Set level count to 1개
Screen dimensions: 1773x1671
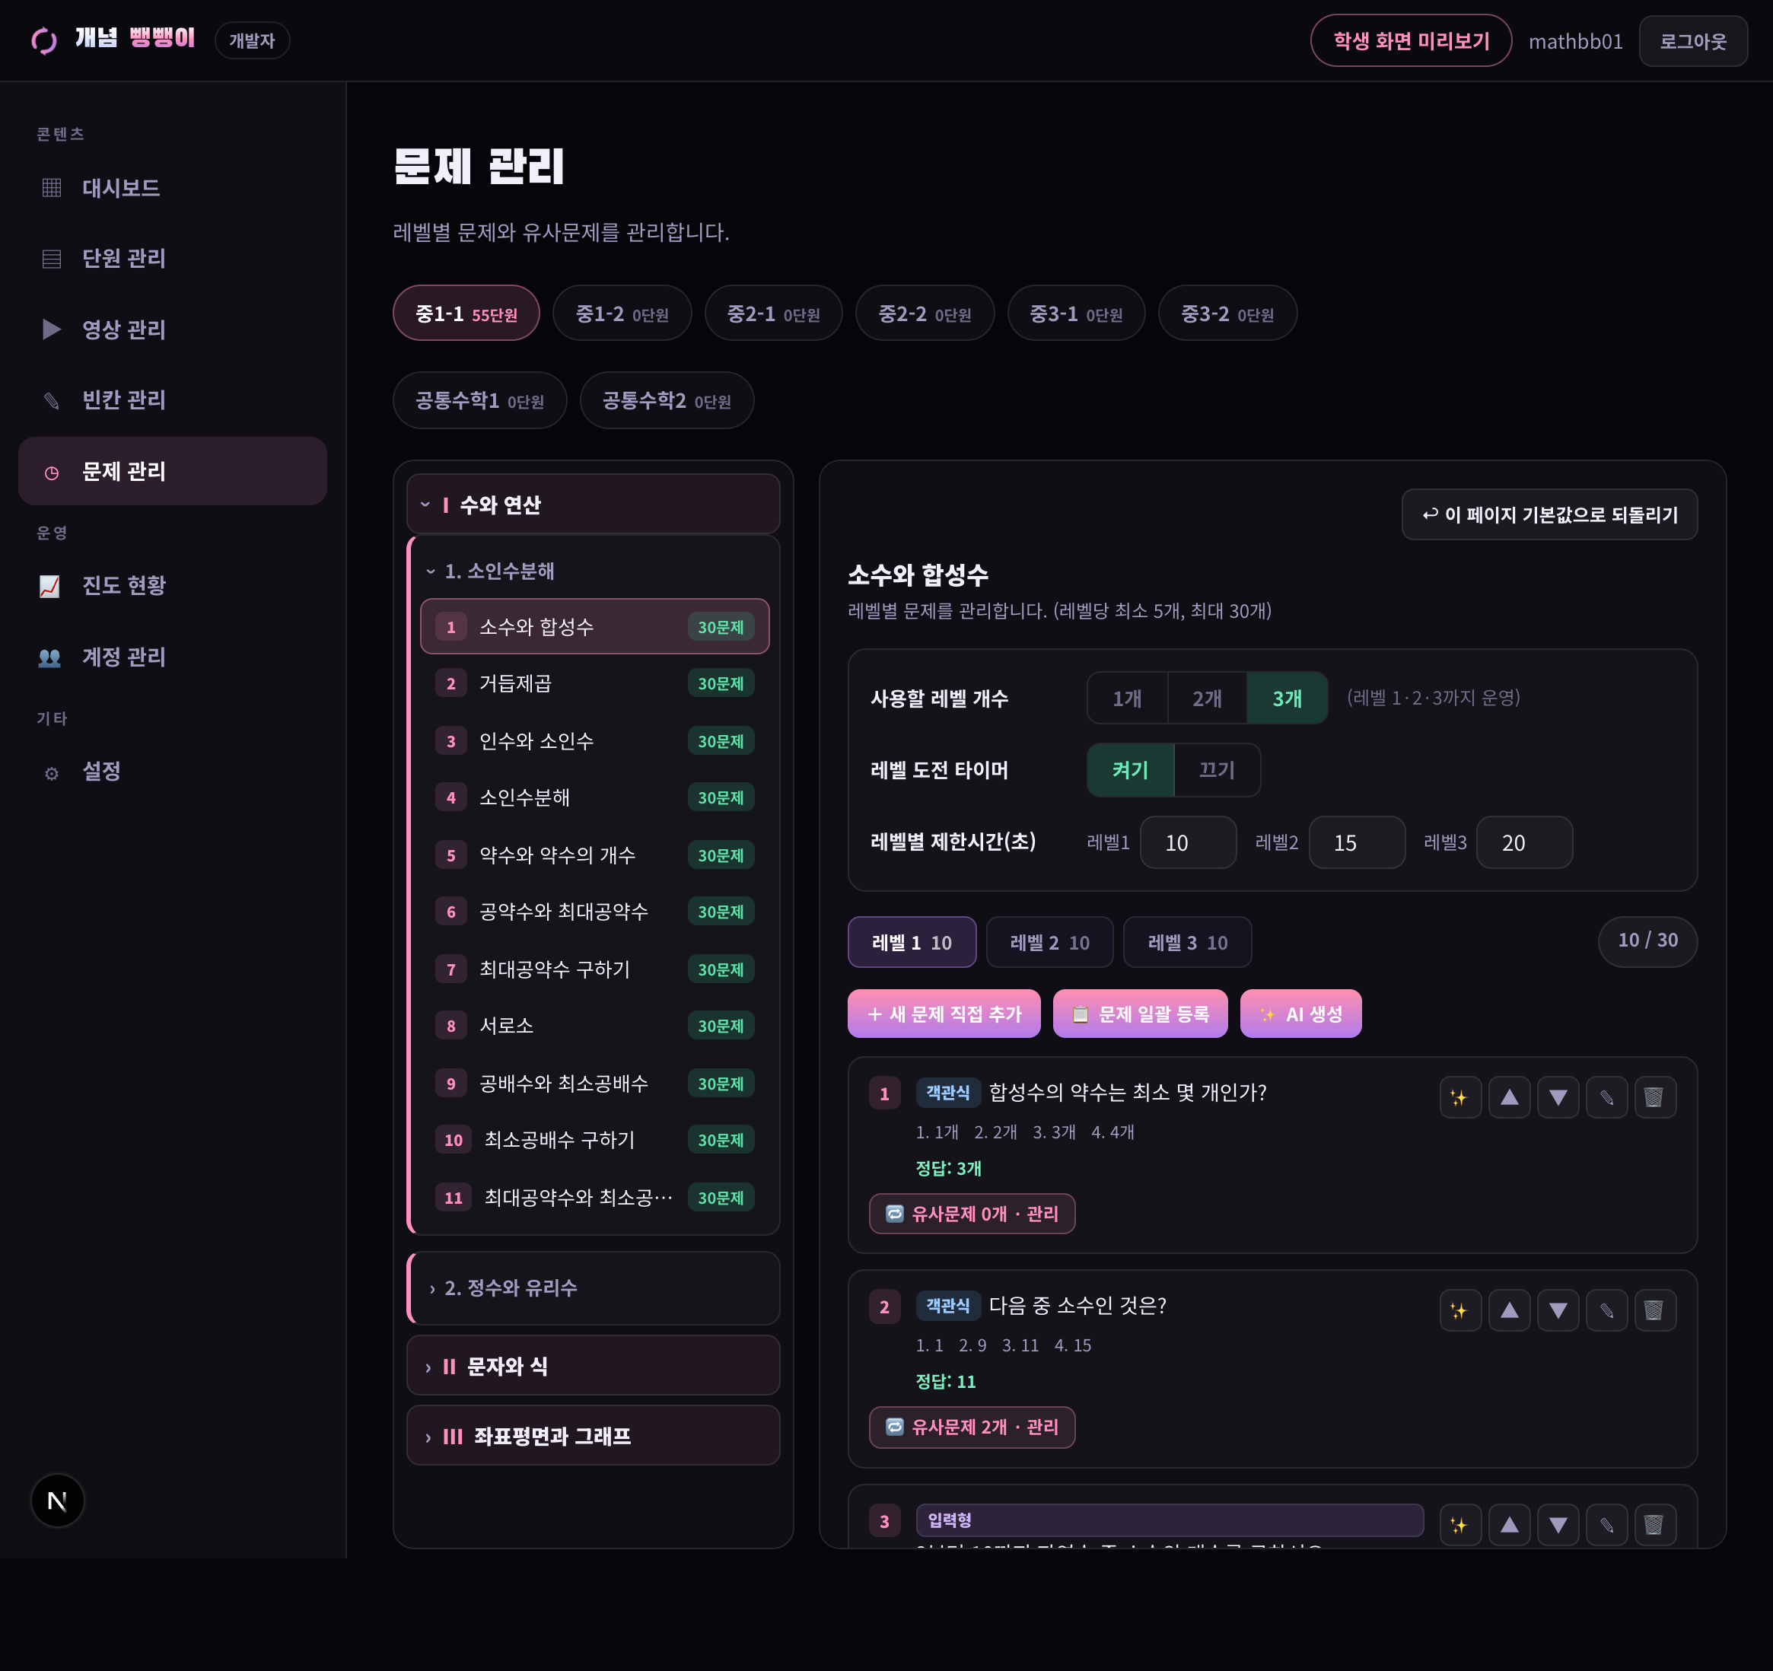click(1127, 699)
